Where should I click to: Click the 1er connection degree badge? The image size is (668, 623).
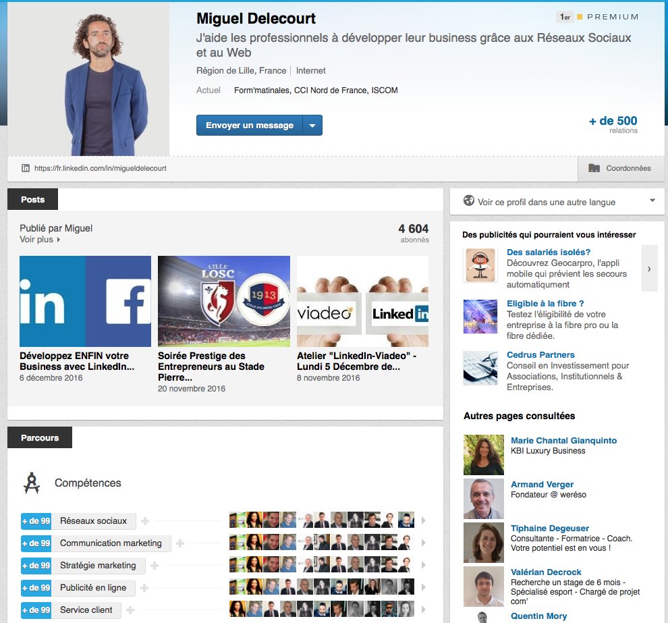pyautogui.click(x=565, y=17)
